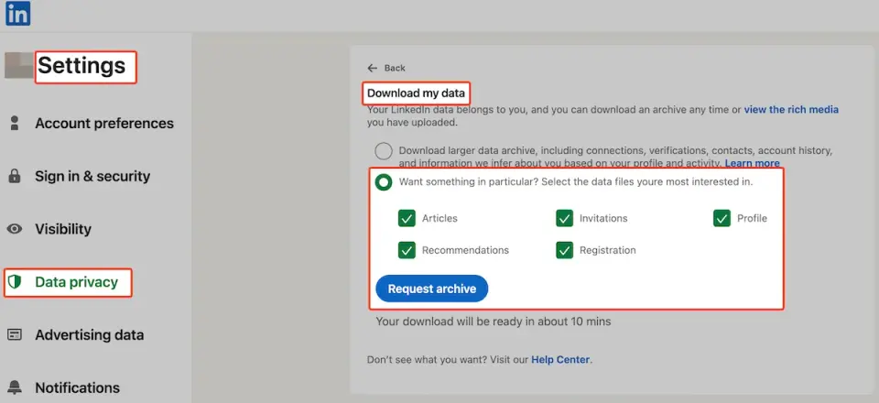Uncheck the Registration checkbox

click(x=564, y=250)
